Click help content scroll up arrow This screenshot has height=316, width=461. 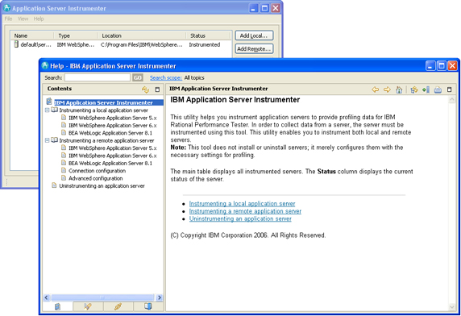[452, 100]
